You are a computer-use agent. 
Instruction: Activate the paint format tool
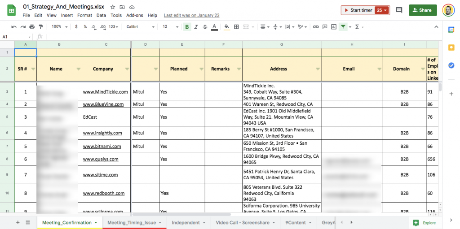(x=41, y=26)
